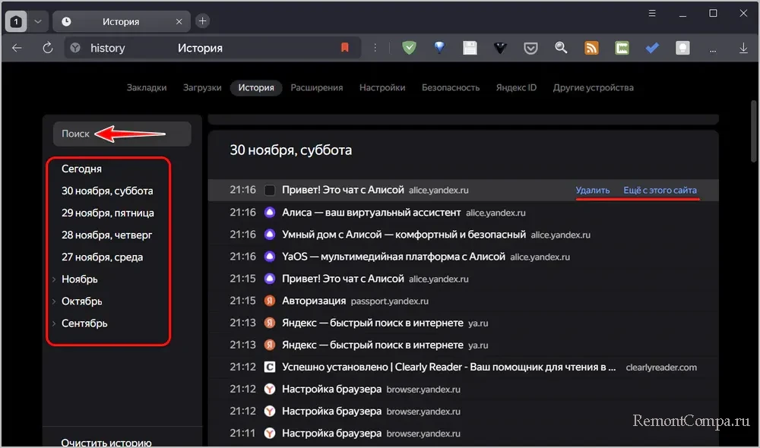This screenshot has width=760, height=448.
Task: Open the Яндекс ID tab
Action: tap(516, 87)
